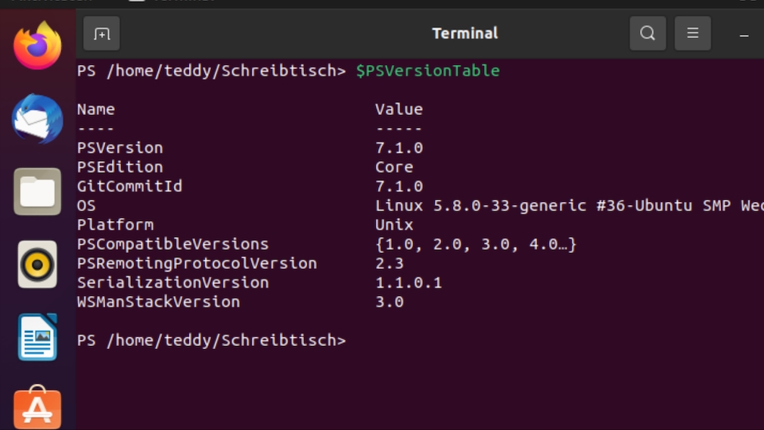Open Thunderbird mail client
The image size is (764, 430).
point(37,119)
